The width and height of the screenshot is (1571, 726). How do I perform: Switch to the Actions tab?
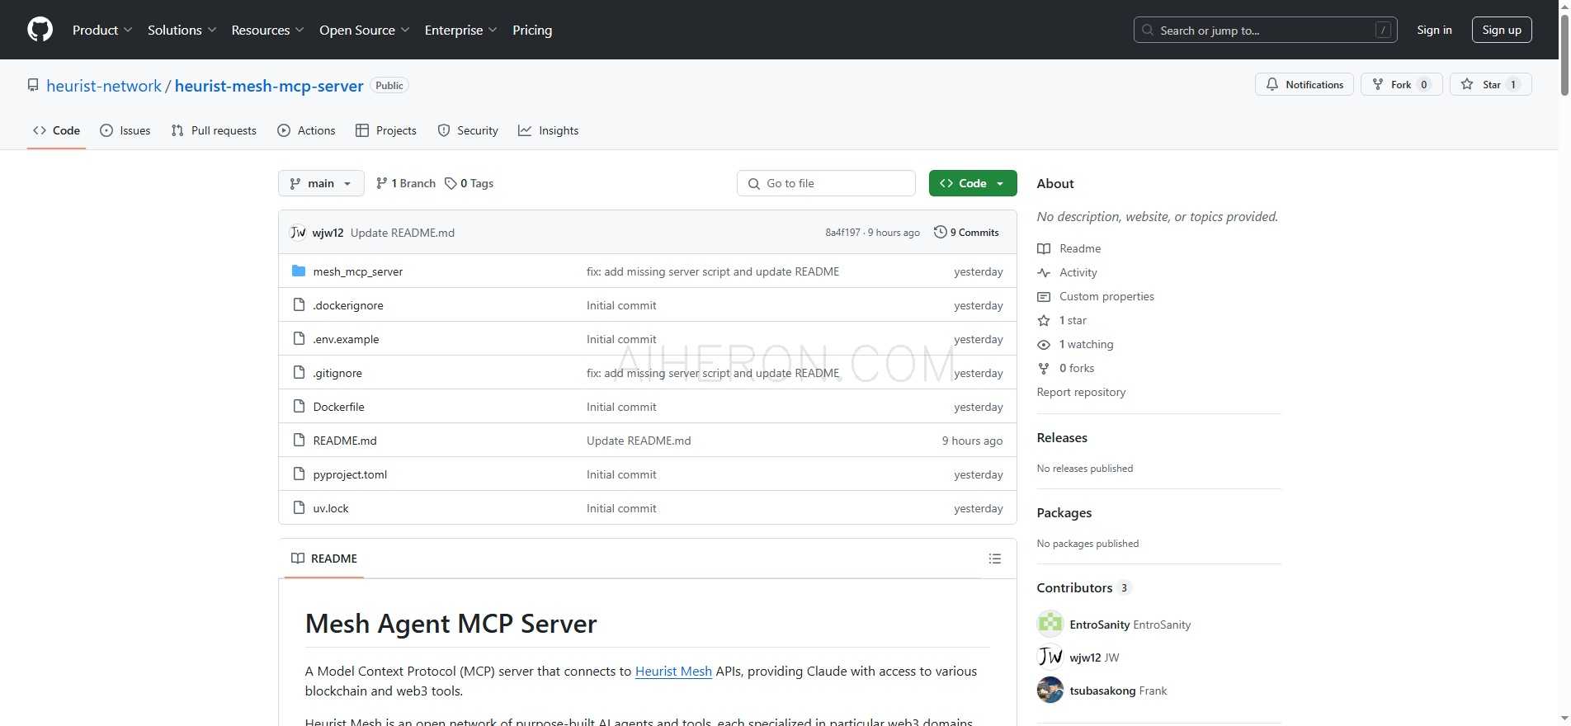(x=306, y=130)
